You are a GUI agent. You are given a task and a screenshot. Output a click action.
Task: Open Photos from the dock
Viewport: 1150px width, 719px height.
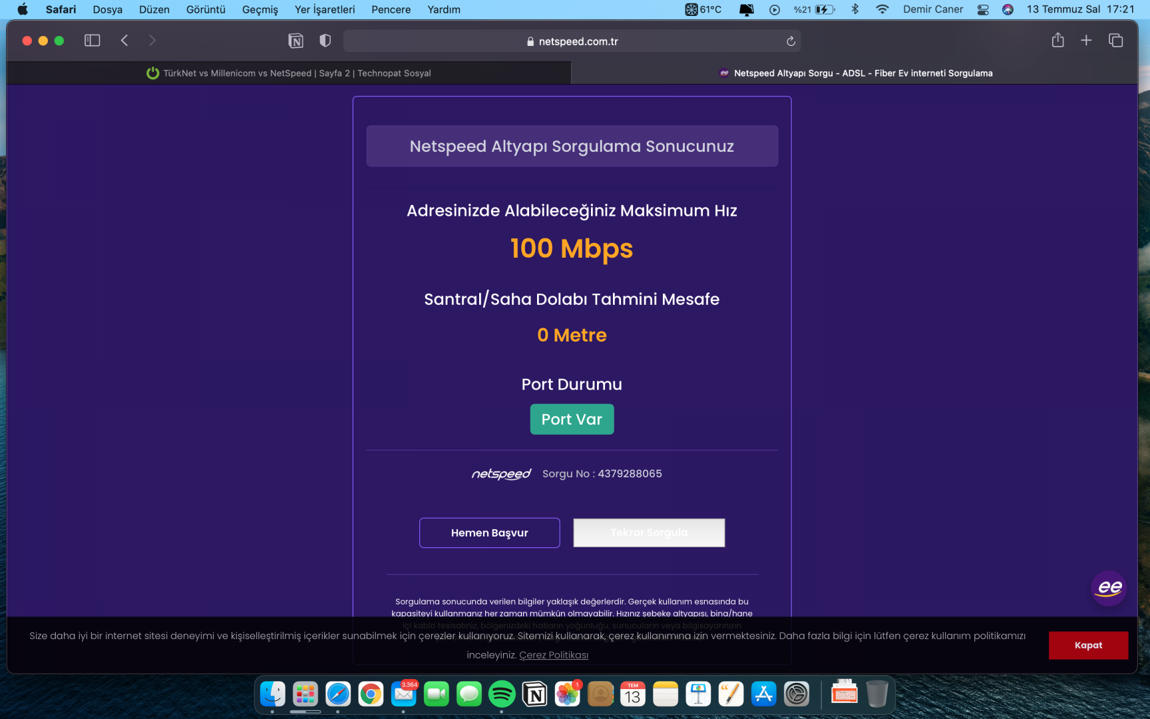click(x=567, y=694)
